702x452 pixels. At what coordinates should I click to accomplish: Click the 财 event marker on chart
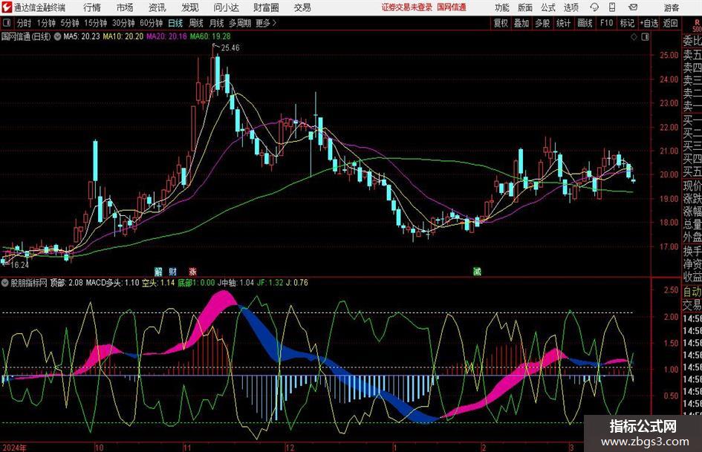click(x=173, y=271)
